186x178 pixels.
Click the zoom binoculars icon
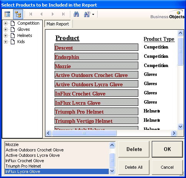(x=87, y=14)
